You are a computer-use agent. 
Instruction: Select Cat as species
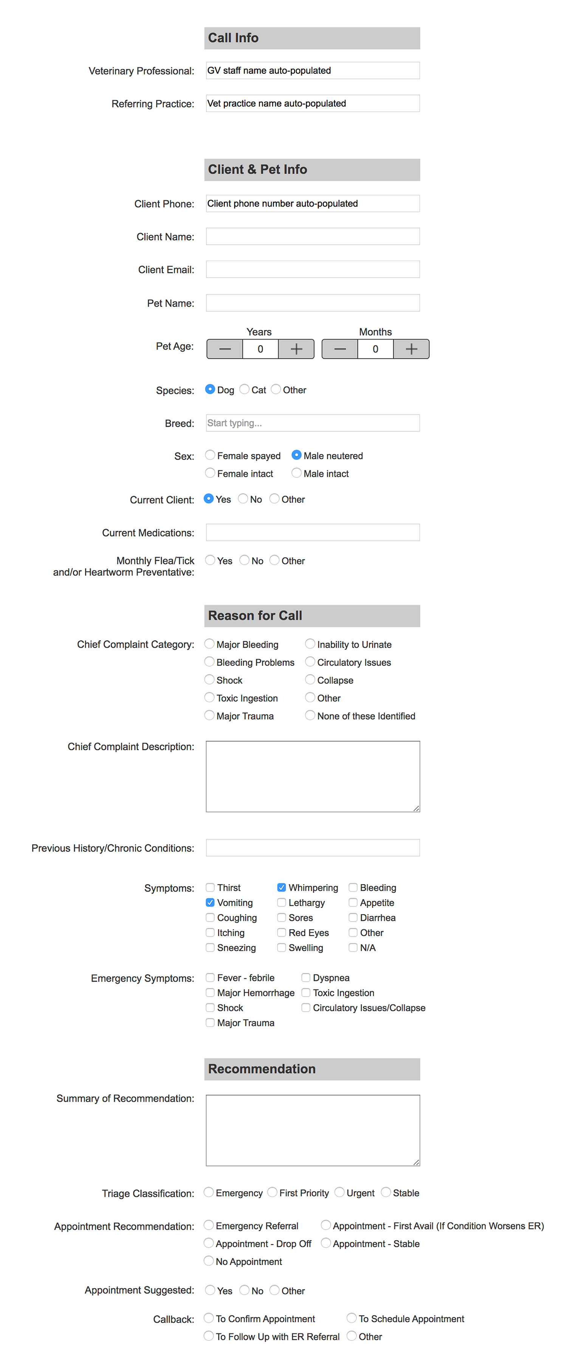pyautogui.click(x=245, y=389)
